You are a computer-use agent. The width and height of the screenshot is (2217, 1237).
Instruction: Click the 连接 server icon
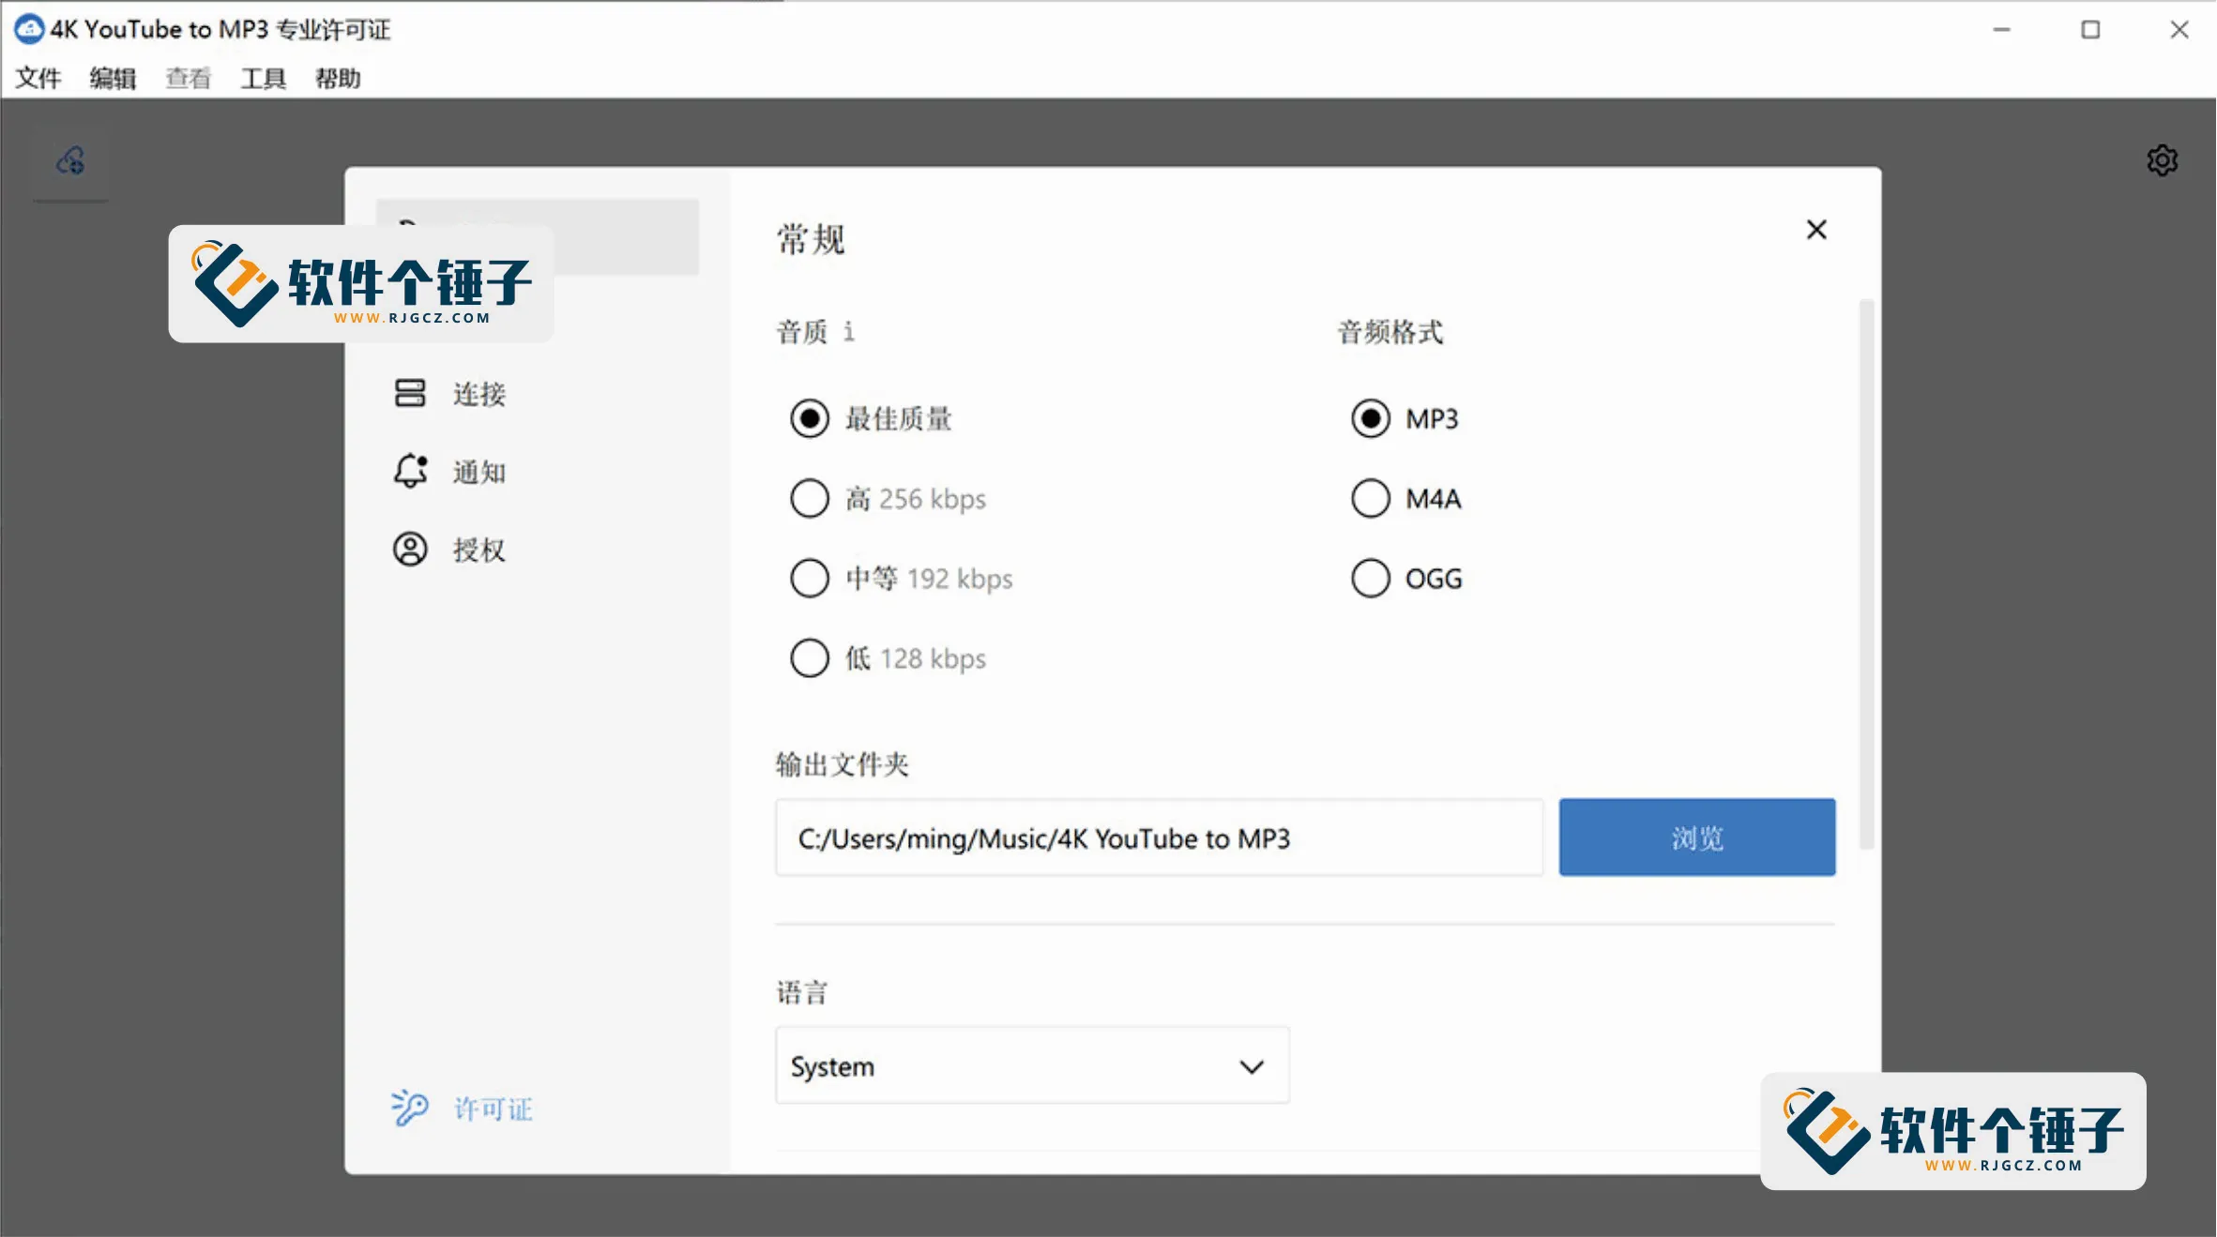pyautogui.click(x=410, y=393)
